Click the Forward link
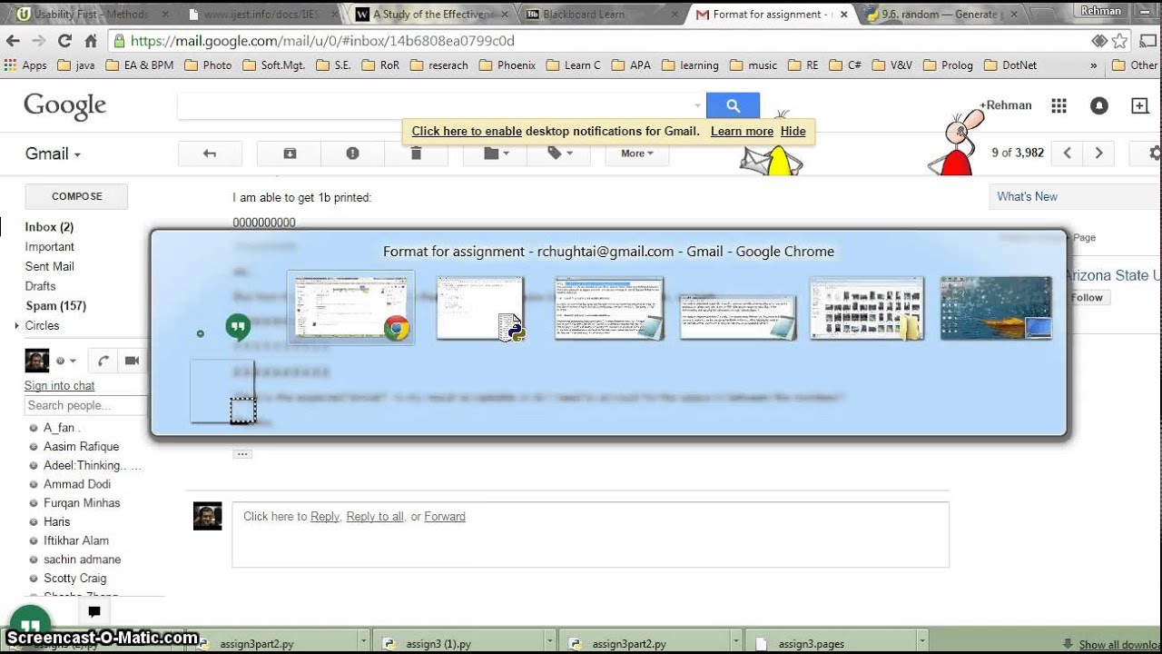This screenshot has height=654, width=1162. (445, 516)
